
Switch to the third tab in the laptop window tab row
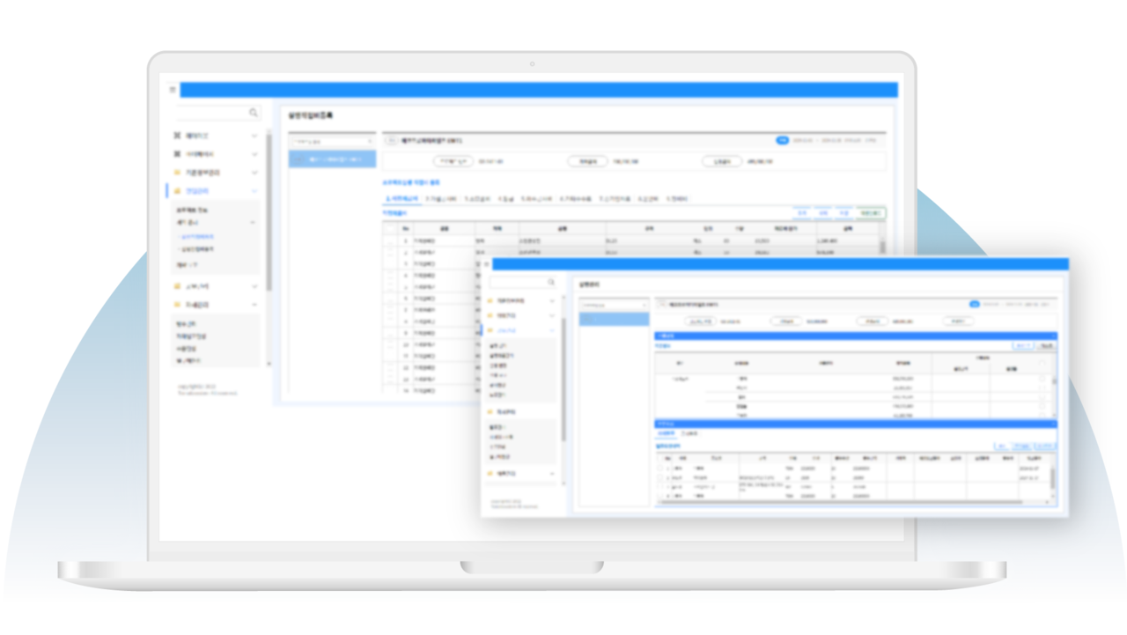click(477, 199)
